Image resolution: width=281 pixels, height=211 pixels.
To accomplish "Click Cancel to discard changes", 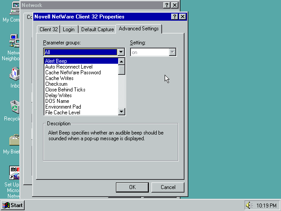I will pos(168,187).
